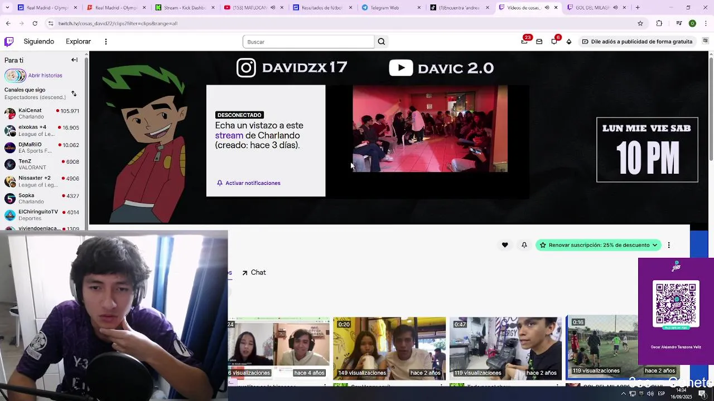The width and height of the screenshot is (714, 401).
Task: Open the 0:20 clip with 149 visualizaciones
Action: pyautogui.click(x=389, y=349)
